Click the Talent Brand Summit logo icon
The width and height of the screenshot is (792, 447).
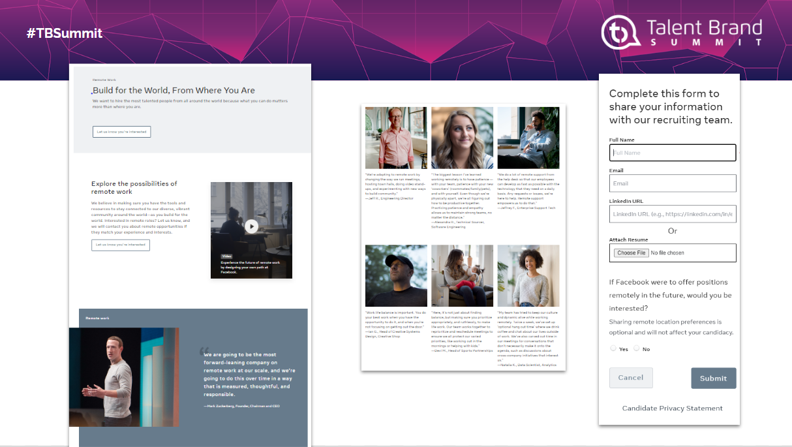coord(619,31)
